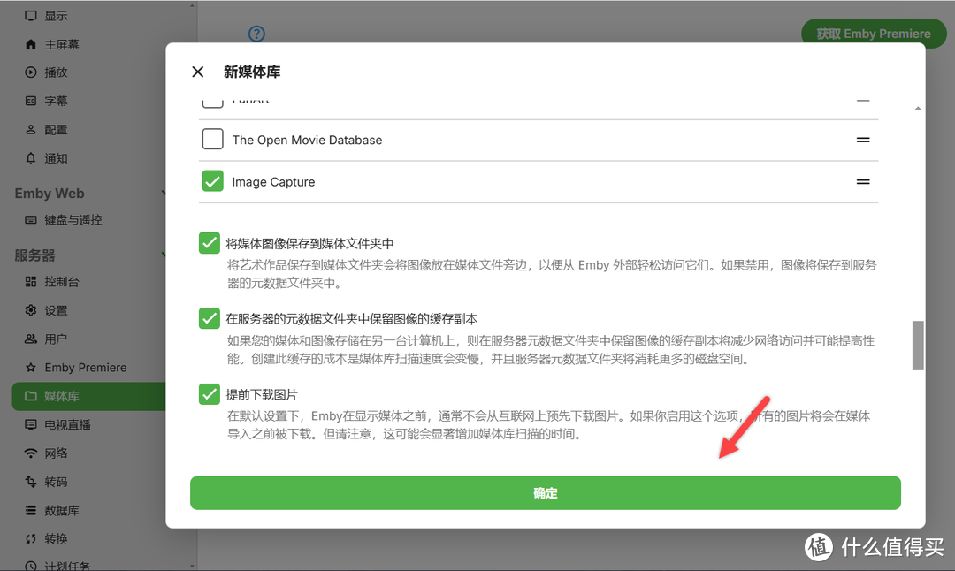Close the 新媒体库 dialog with X
Viewport: 955px width, 571px height.
[198, 72]
